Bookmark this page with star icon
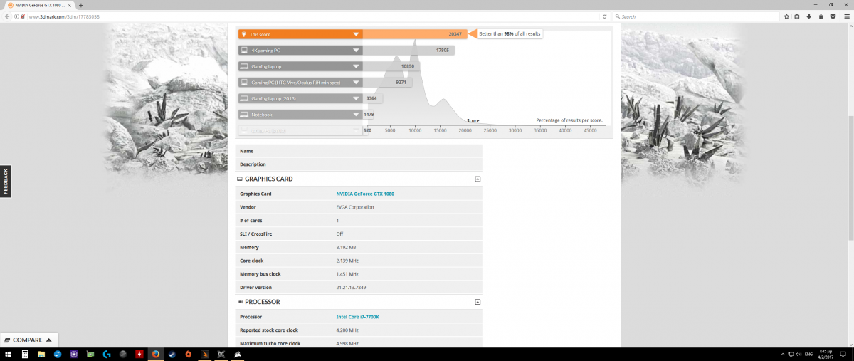The height and width of the screenshot is (361, 854). [x=786, y=16]
